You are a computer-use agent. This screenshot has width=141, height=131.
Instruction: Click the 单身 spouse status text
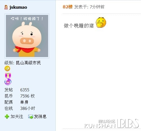(24, 102)
